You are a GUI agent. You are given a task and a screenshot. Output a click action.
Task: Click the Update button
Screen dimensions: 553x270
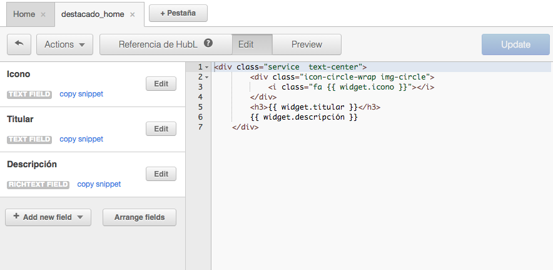(515, 44)
